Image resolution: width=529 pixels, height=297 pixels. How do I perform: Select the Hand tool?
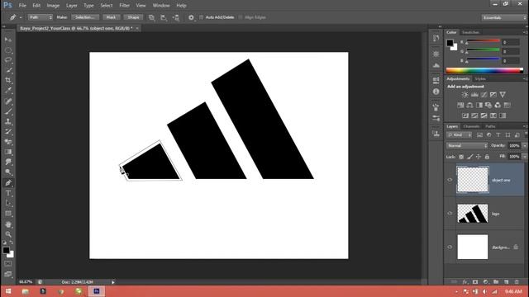coord(8,224)
